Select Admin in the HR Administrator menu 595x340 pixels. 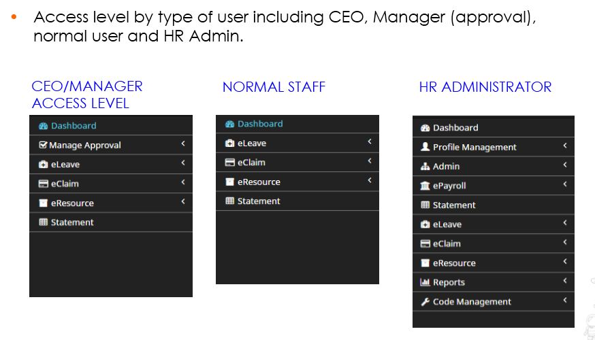[x=446, y=167]
